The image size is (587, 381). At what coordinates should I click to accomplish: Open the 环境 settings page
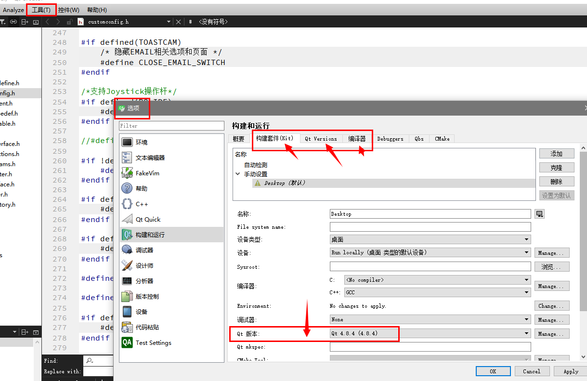(x=142, y=142)
